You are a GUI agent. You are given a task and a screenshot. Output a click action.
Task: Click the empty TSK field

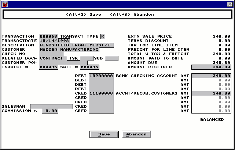point(87,58)
